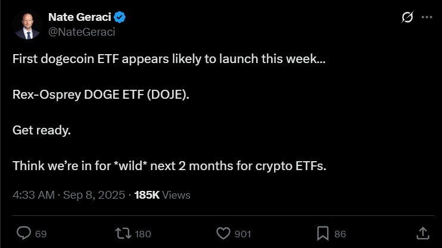This screenshot has width=442, height=248.
Task: View the 185K Views analytics
Action: click(163, 194)
